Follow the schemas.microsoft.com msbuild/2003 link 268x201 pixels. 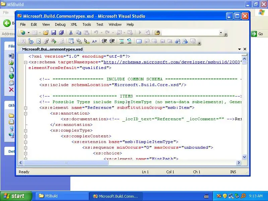[172, 62]
